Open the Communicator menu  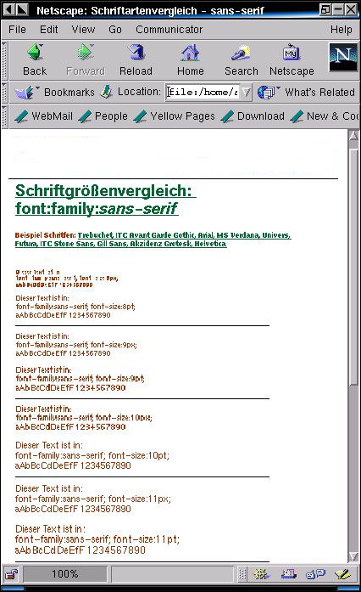point(169,30)
